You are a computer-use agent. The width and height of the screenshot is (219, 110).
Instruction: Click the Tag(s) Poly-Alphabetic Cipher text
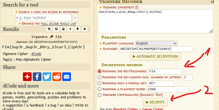(x=27, y=60)
